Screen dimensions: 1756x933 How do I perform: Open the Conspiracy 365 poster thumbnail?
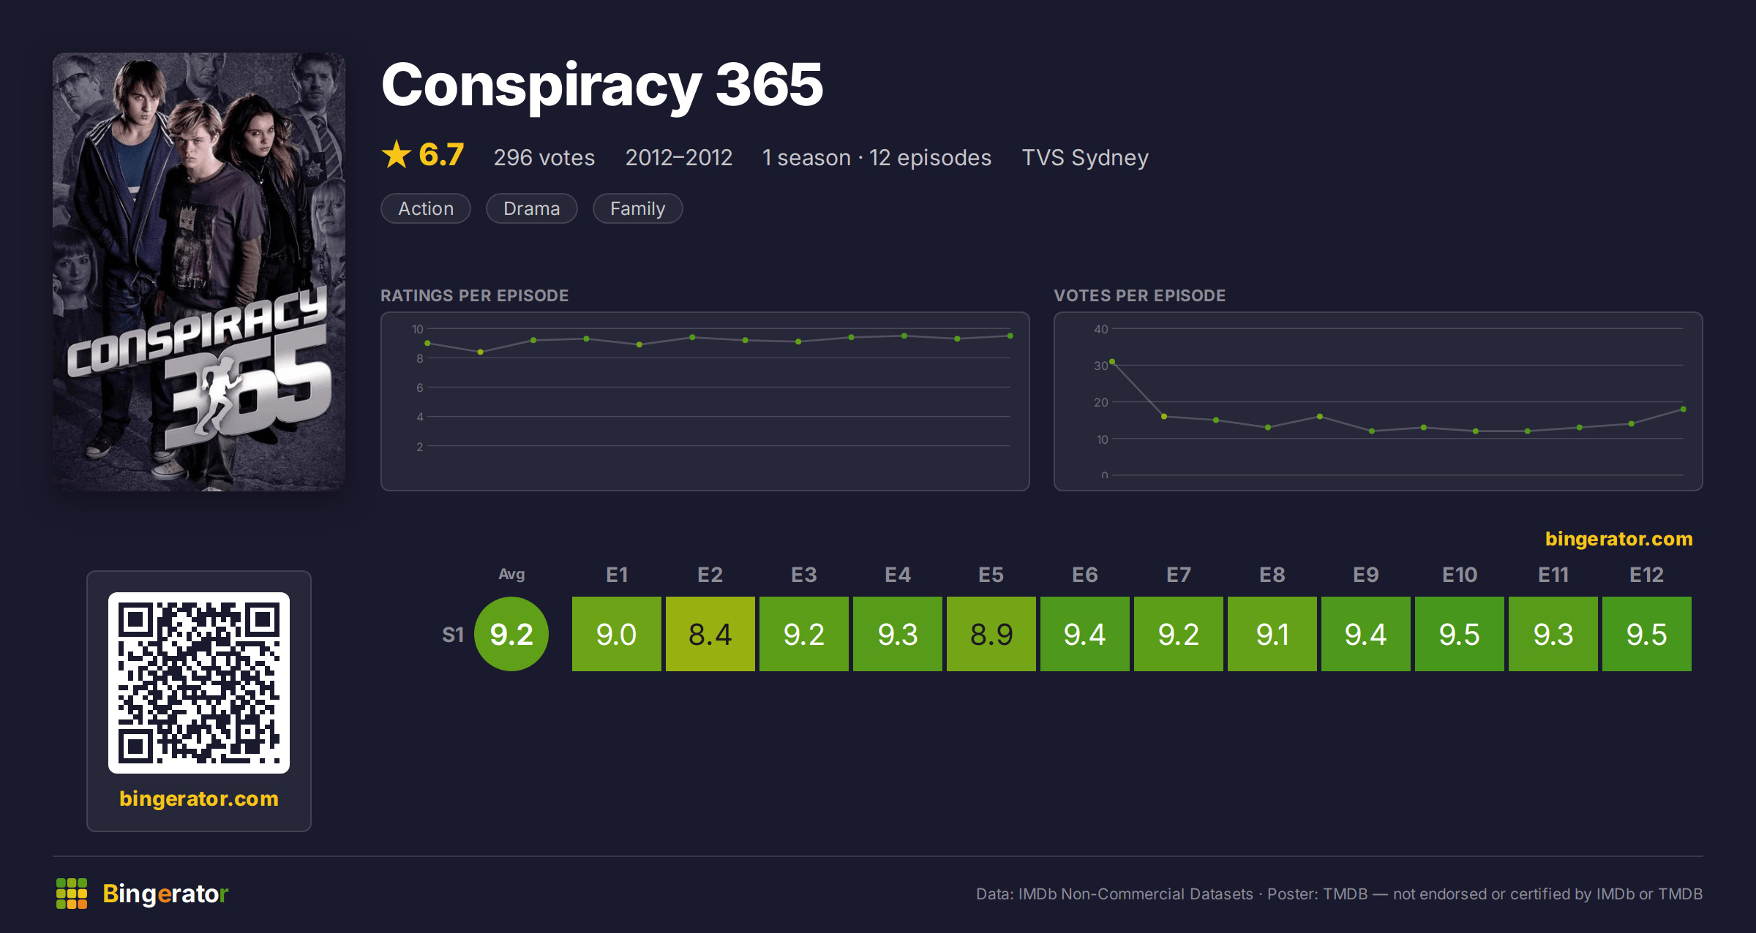[199, 271]
